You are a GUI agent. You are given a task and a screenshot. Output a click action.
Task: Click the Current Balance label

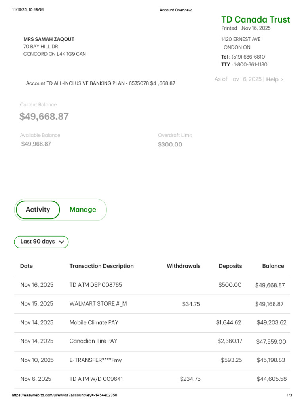38,105
